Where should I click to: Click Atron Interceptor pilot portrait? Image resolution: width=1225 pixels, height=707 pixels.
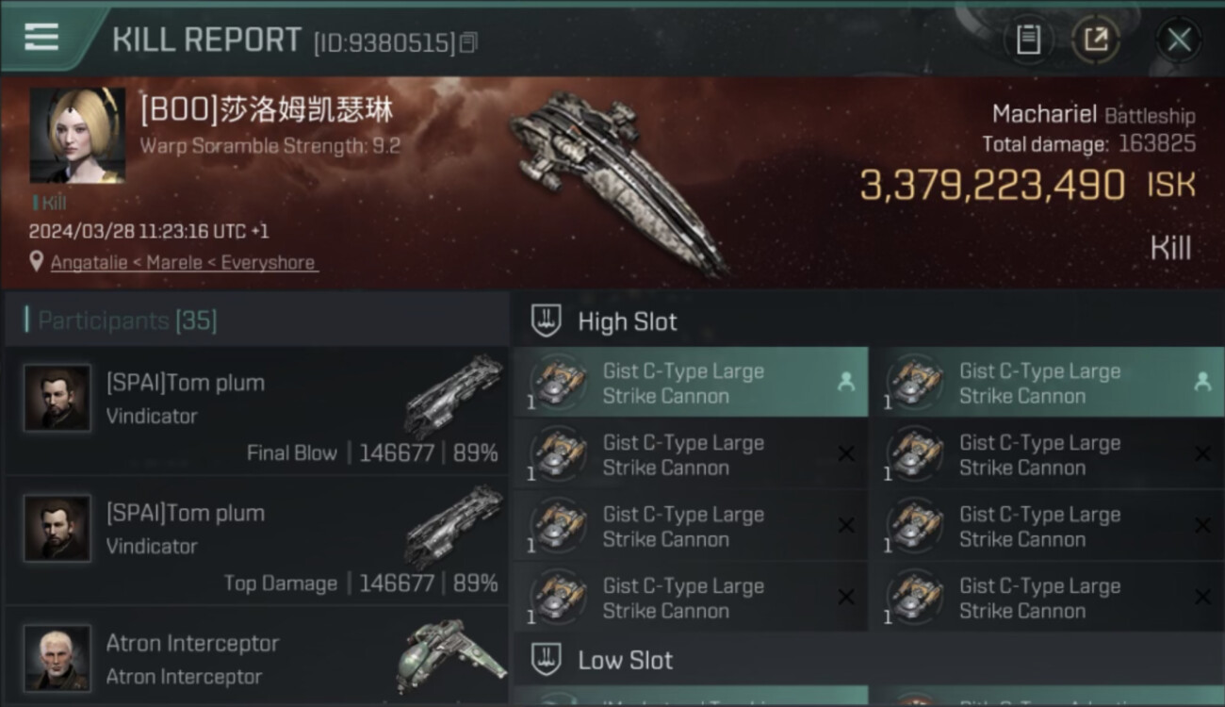tap(57, 658)
